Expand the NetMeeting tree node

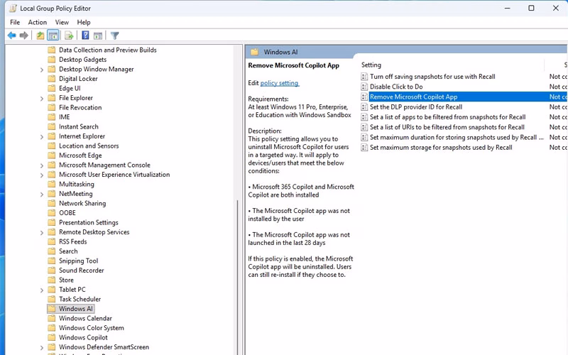42,195
